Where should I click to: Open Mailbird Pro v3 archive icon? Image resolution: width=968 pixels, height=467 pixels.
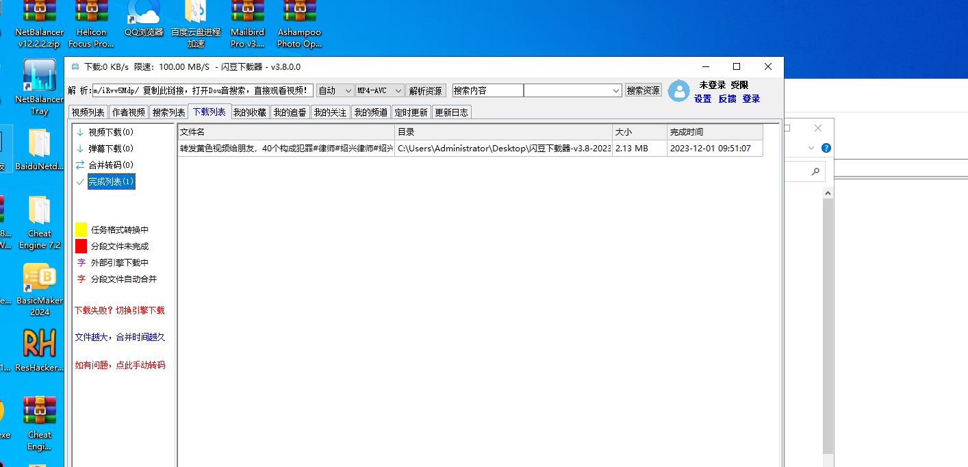click(x=247, y=23)
